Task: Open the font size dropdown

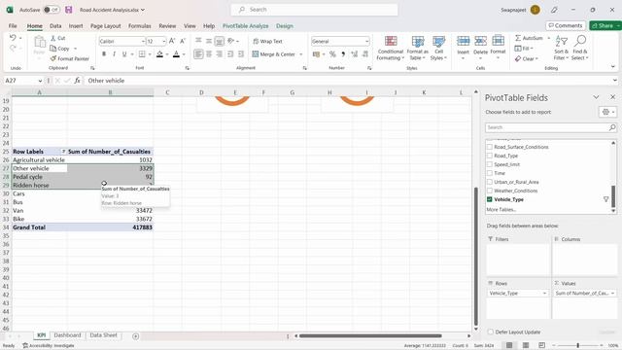Action: tap(163, 41)
